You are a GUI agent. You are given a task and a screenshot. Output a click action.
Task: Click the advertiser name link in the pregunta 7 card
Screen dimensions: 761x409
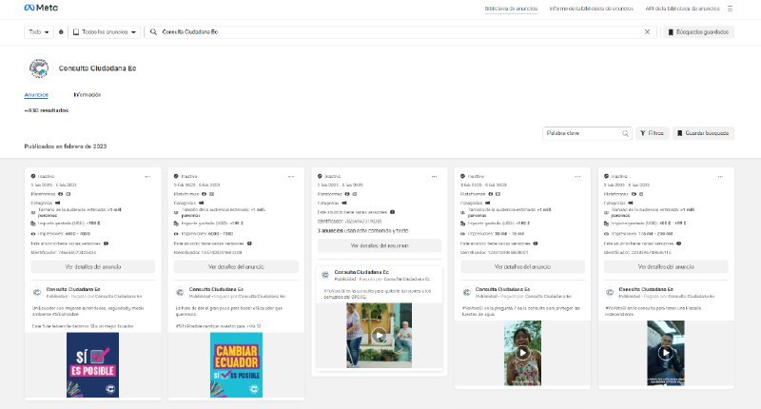click(503, 289)
